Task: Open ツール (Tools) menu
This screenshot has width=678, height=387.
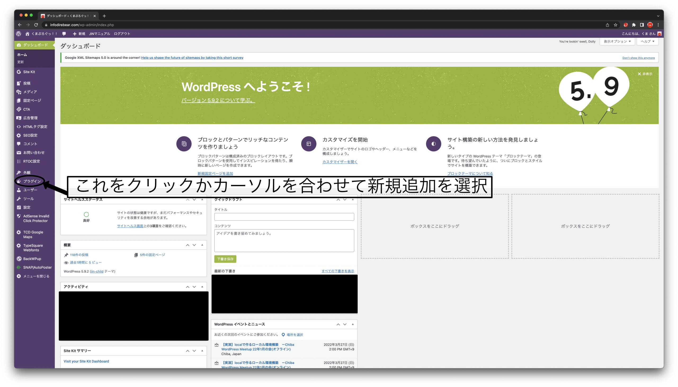Action: click(x=28, y=199)
